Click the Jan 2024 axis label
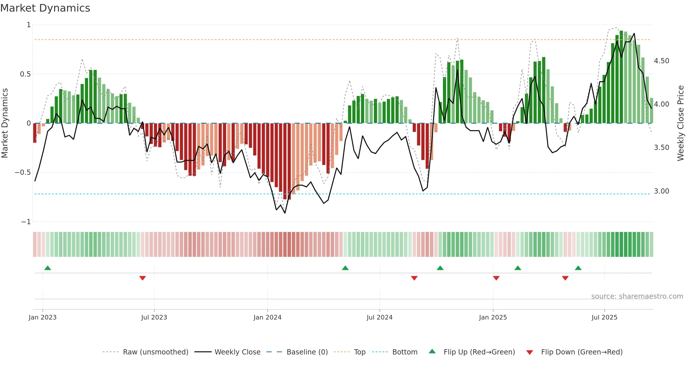Image resolution: width=693 pixels, height=390 pixels. click(268, 317)
